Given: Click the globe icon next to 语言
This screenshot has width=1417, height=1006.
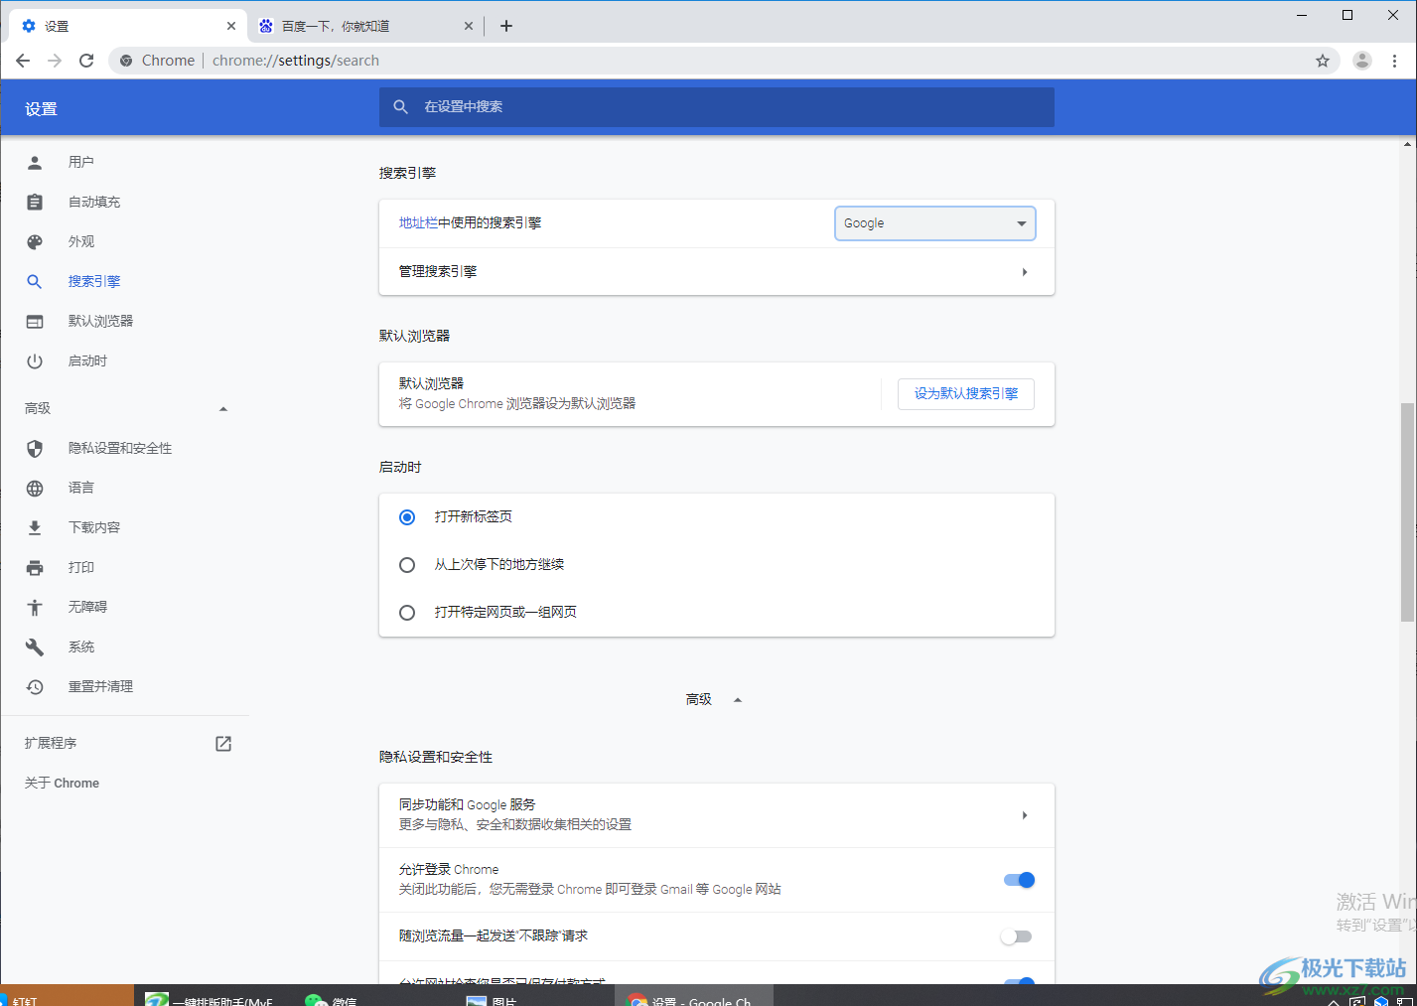Looking at the screenshot, I should click(35, 488).
